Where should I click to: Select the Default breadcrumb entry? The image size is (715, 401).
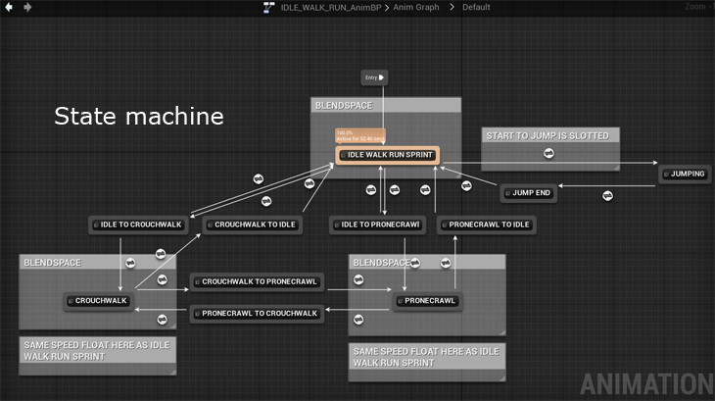[x=476, y=7]
